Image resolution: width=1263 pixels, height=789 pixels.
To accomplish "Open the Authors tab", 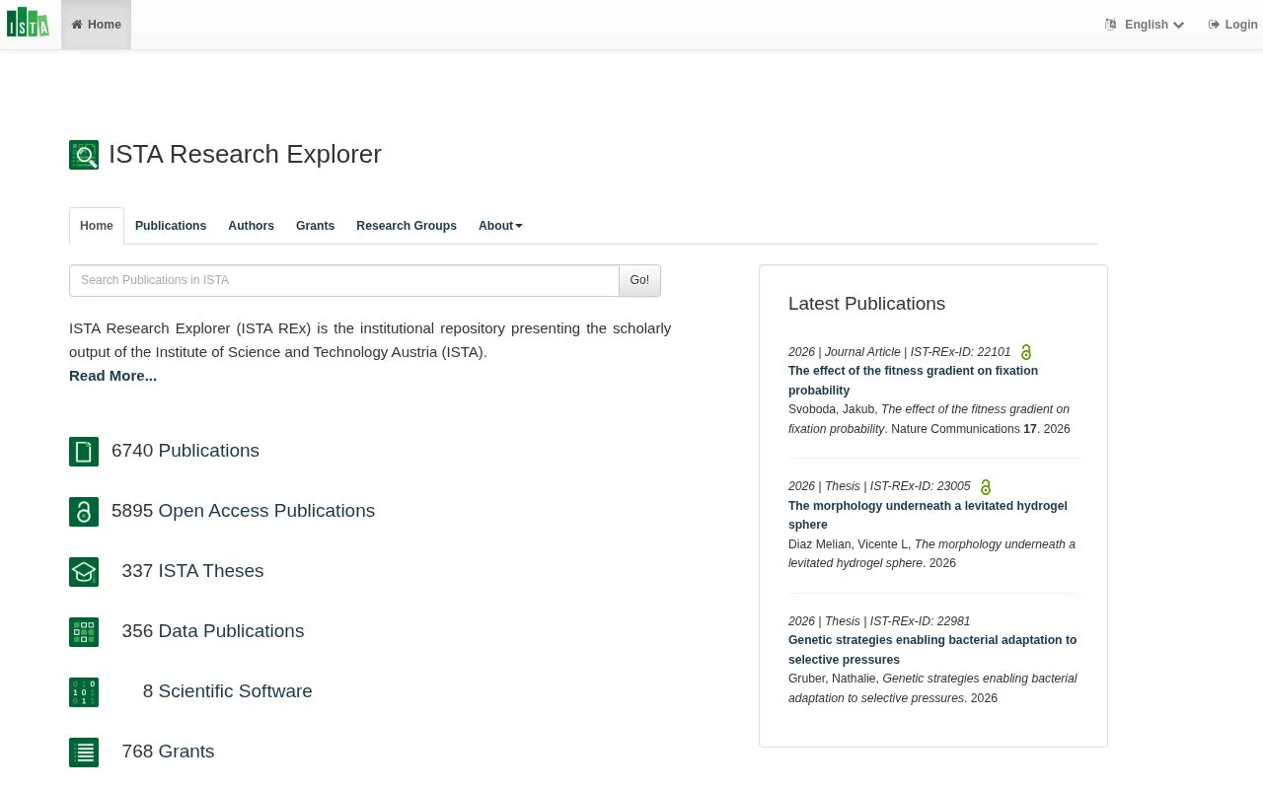I will point(251,226).
